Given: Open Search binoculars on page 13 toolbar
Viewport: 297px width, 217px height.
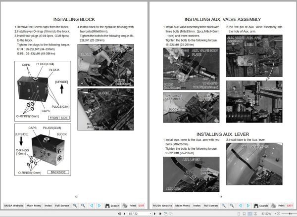Looking at the screenshot, I should [x=112, y=206].
